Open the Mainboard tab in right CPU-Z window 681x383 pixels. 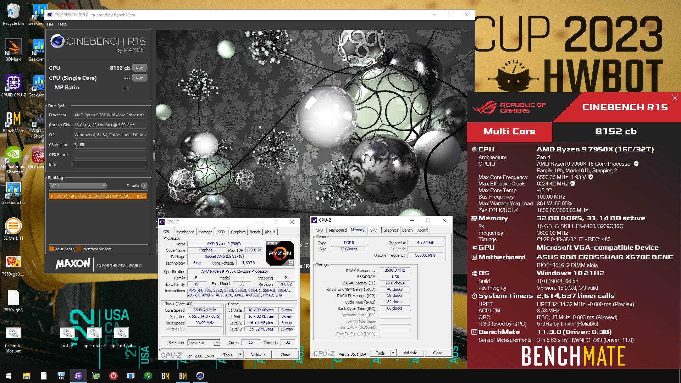[x=338, y=230]
